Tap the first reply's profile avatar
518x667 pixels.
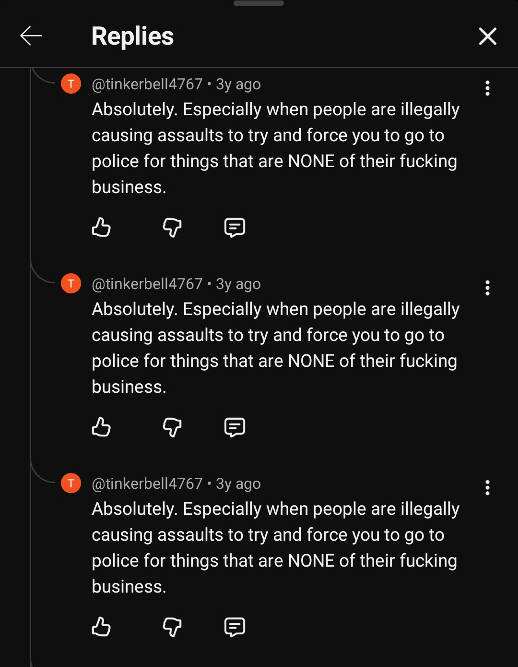point(71,84)
